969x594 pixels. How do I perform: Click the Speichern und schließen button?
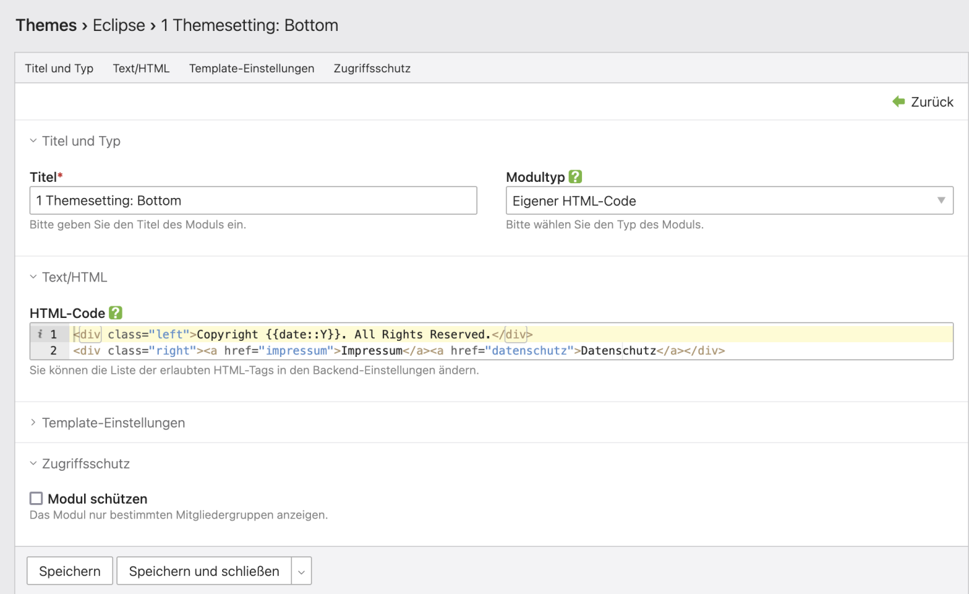point(204,571)
